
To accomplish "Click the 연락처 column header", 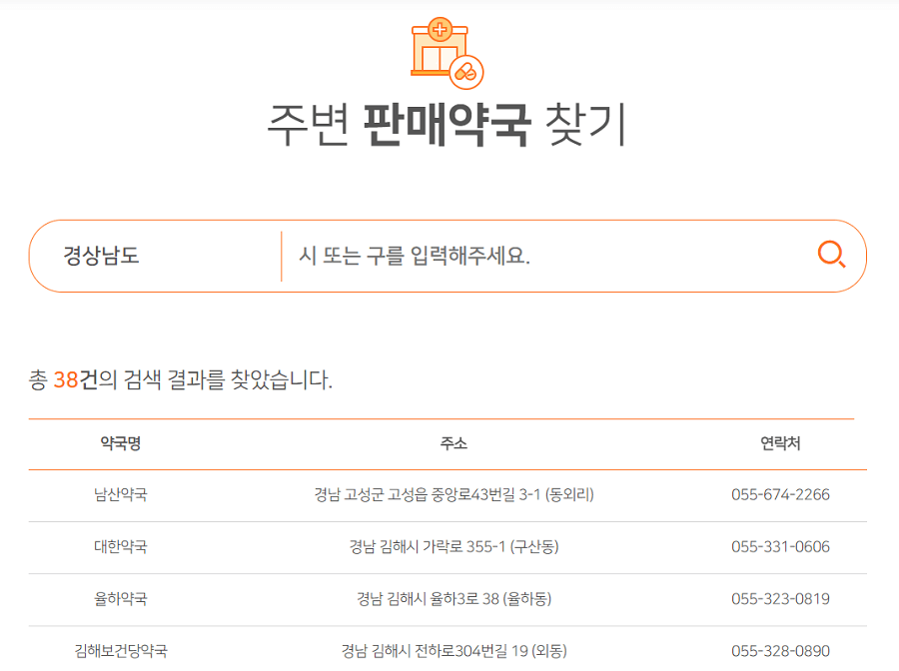I will pos(782,443).
